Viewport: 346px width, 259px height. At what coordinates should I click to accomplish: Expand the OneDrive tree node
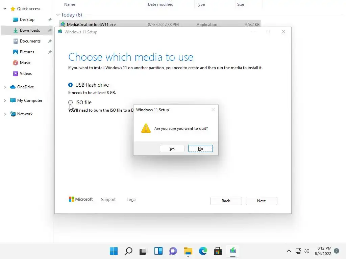(5, 87)
